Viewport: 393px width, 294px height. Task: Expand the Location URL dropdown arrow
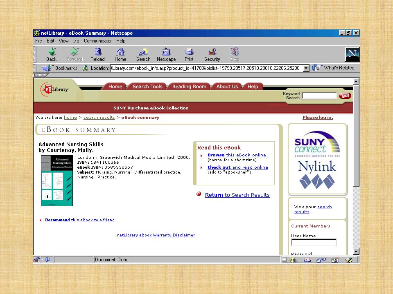pyautogui.click(x=306, y=68)
